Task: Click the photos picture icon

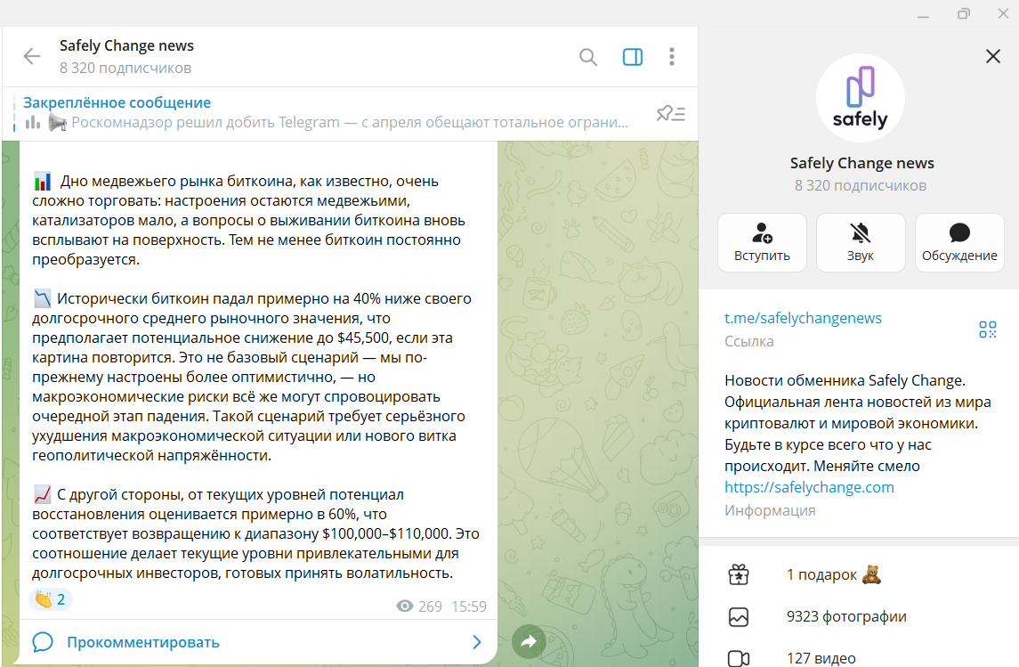Action: point(739,617)
